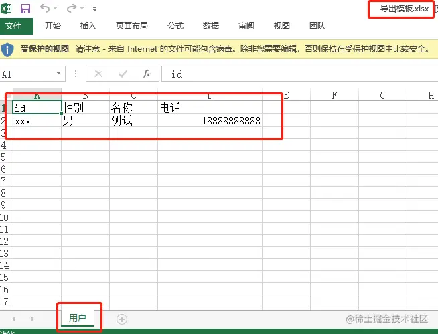
Task: Cancel the formula bar entry with X
Action: (x=98, y=74)
